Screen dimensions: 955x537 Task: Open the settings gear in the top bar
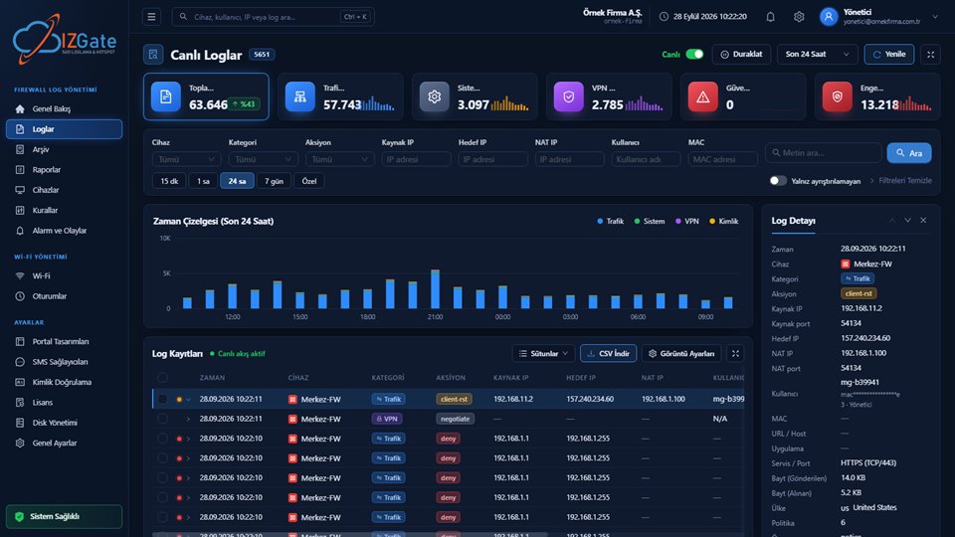pos(799,17)
